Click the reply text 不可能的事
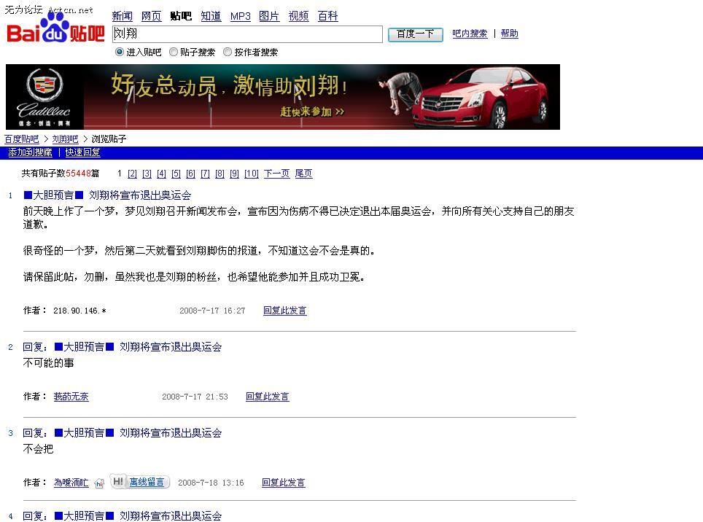703x522 pixels. click(48, 363)
